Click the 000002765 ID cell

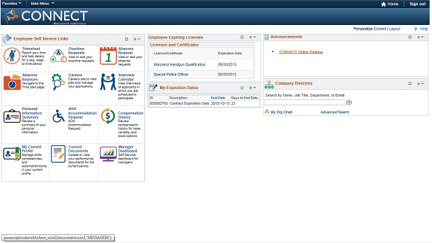[159, 103]
